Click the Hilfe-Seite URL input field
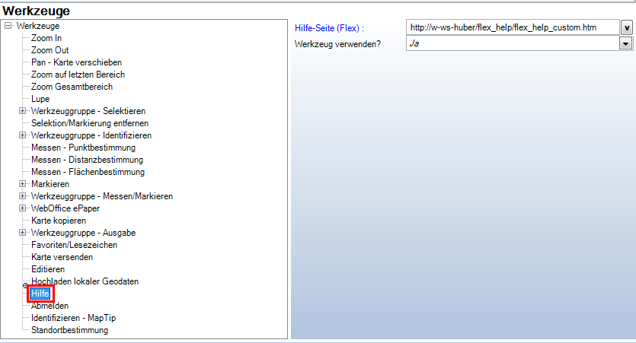636x343 pixels. tap(513, 27)
